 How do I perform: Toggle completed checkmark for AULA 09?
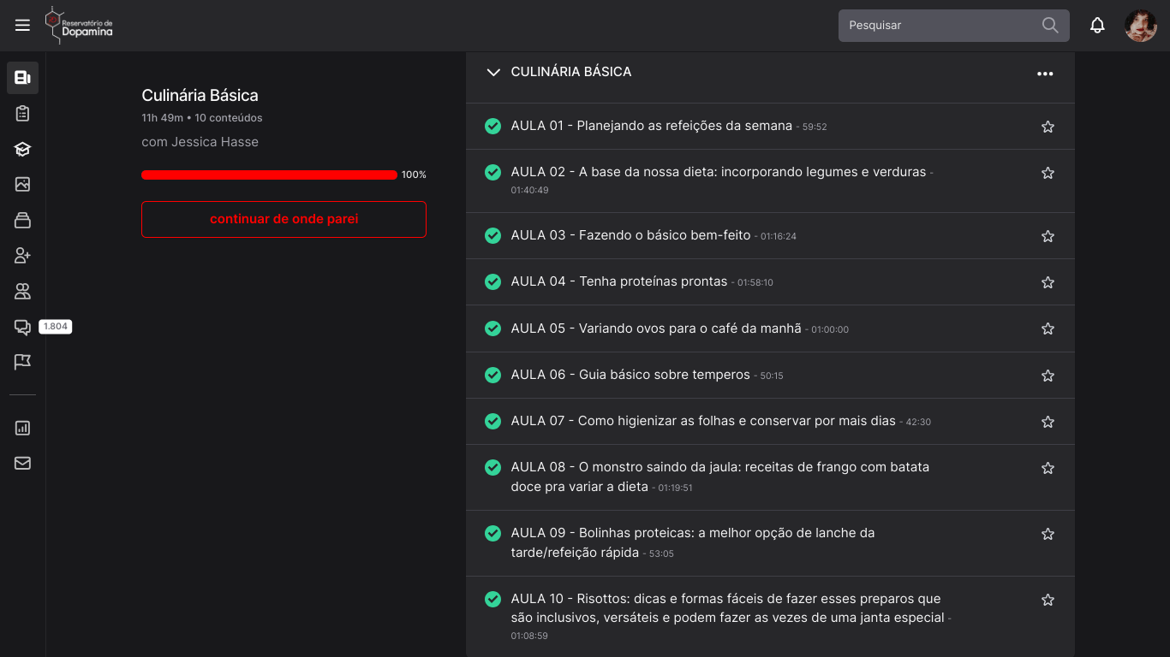(x=492, y=533)
